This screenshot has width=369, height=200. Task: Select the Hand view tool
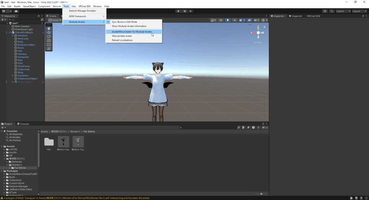[49, 28]
